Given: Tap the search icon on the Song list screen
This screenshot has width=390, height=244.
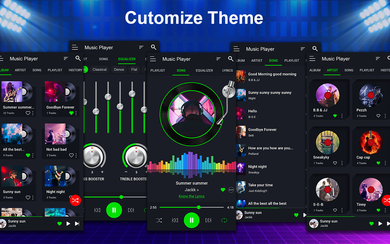Looking at the screenshot, I should [x=315, y=49].
